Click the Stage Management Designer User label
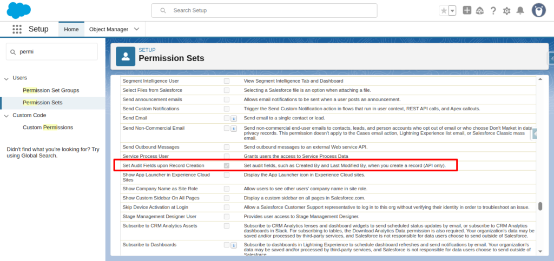The height and width of the screenshot is (261, 554). coord(160,216)
